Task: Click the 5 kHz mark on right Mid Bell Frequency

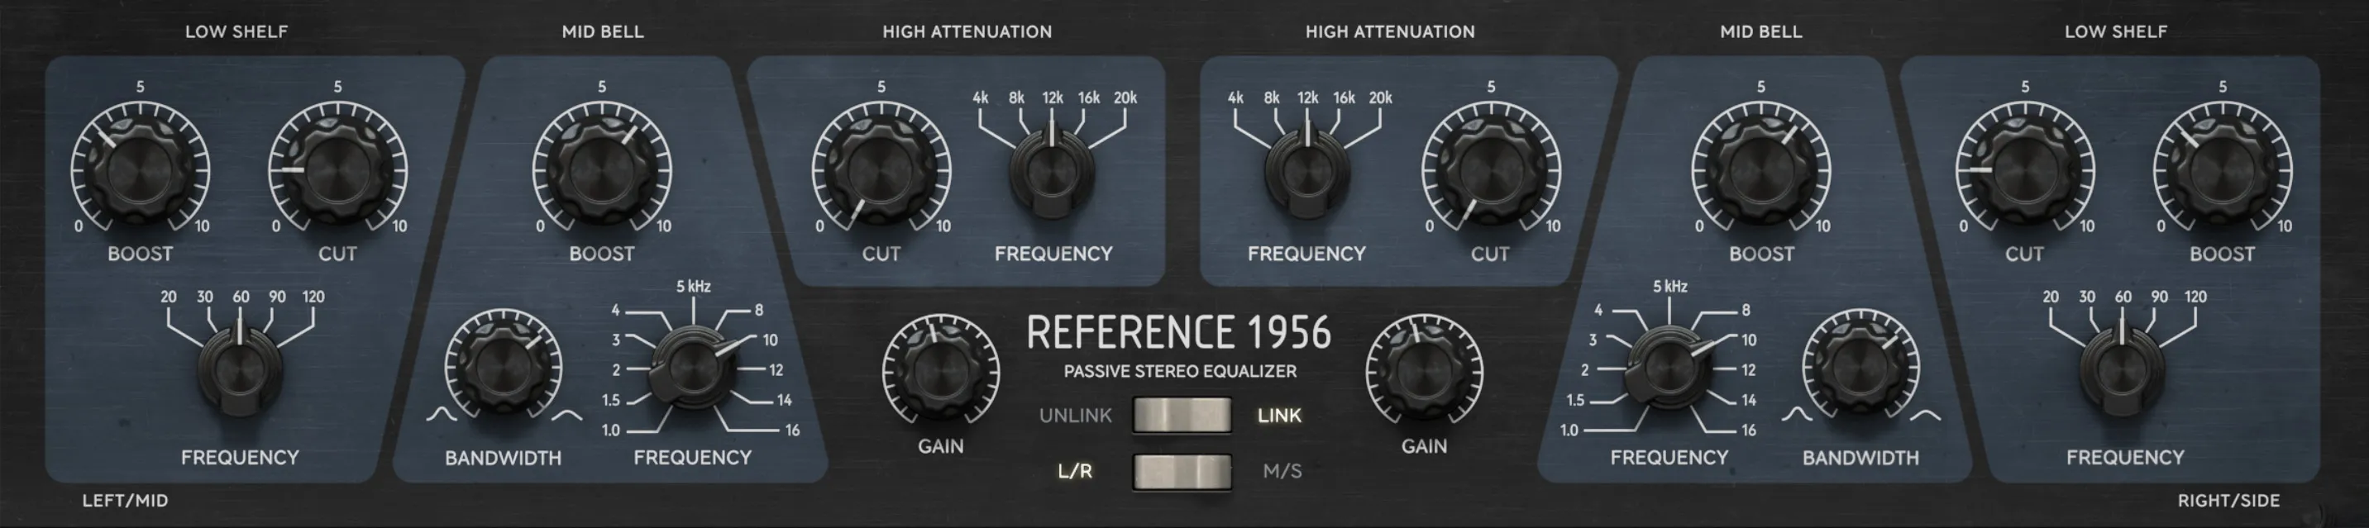Action: tap(1670, 287)
